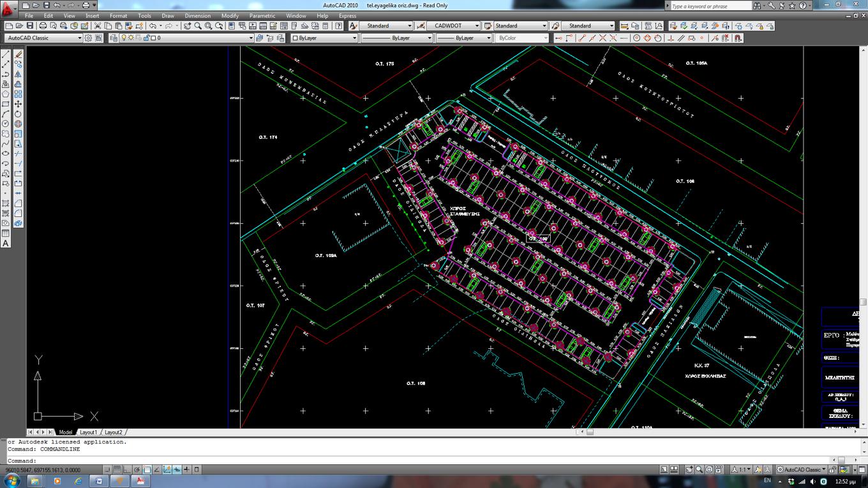
Task: Open the AutoCAD Classic workspace dropdown
Action: pos(44,38)
